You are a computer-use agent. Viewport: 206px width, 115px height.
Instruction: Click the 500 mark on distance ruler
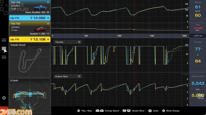[86, 36]
